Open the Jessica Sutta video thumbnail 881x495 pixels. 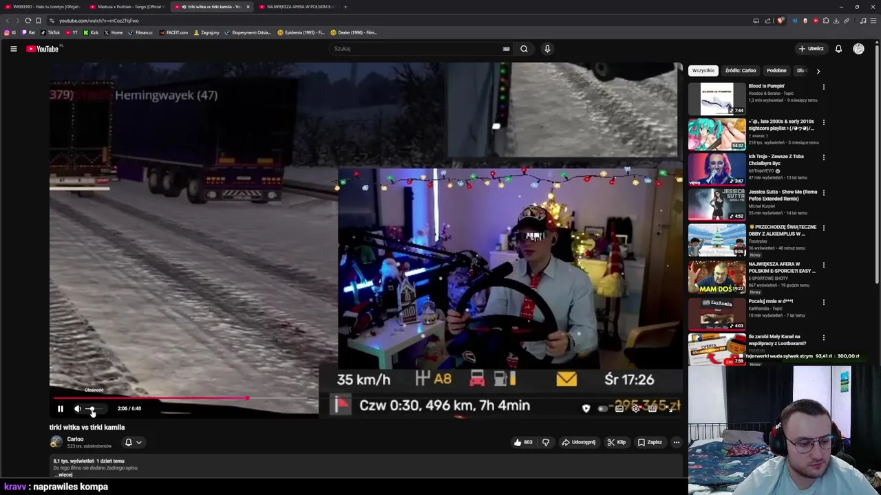point(717,204)
